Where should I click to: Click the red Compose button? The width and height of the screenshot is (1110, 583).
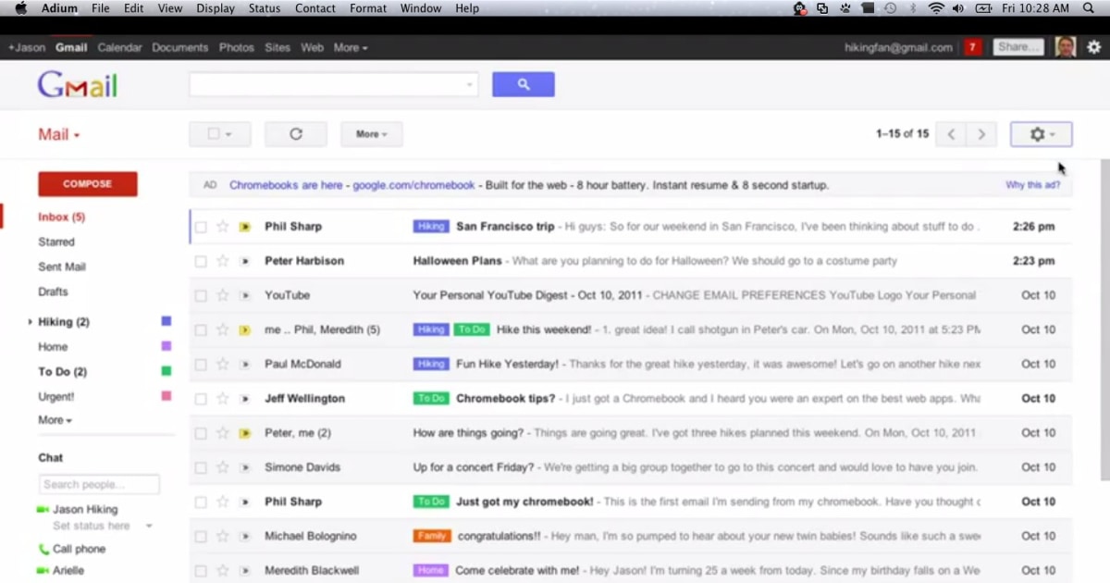pos(88,184)
